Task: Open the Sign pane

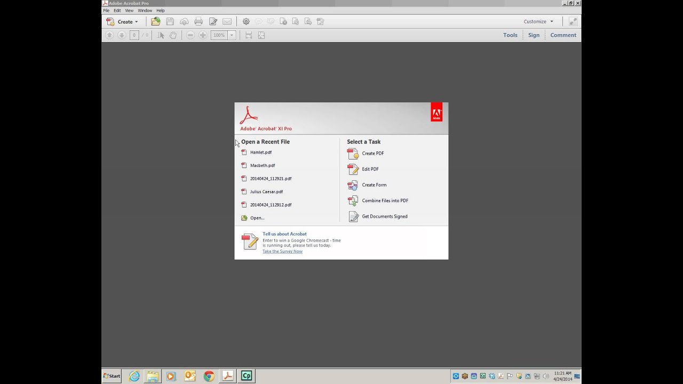Action: pyautogui.click(x=534, y=35)
